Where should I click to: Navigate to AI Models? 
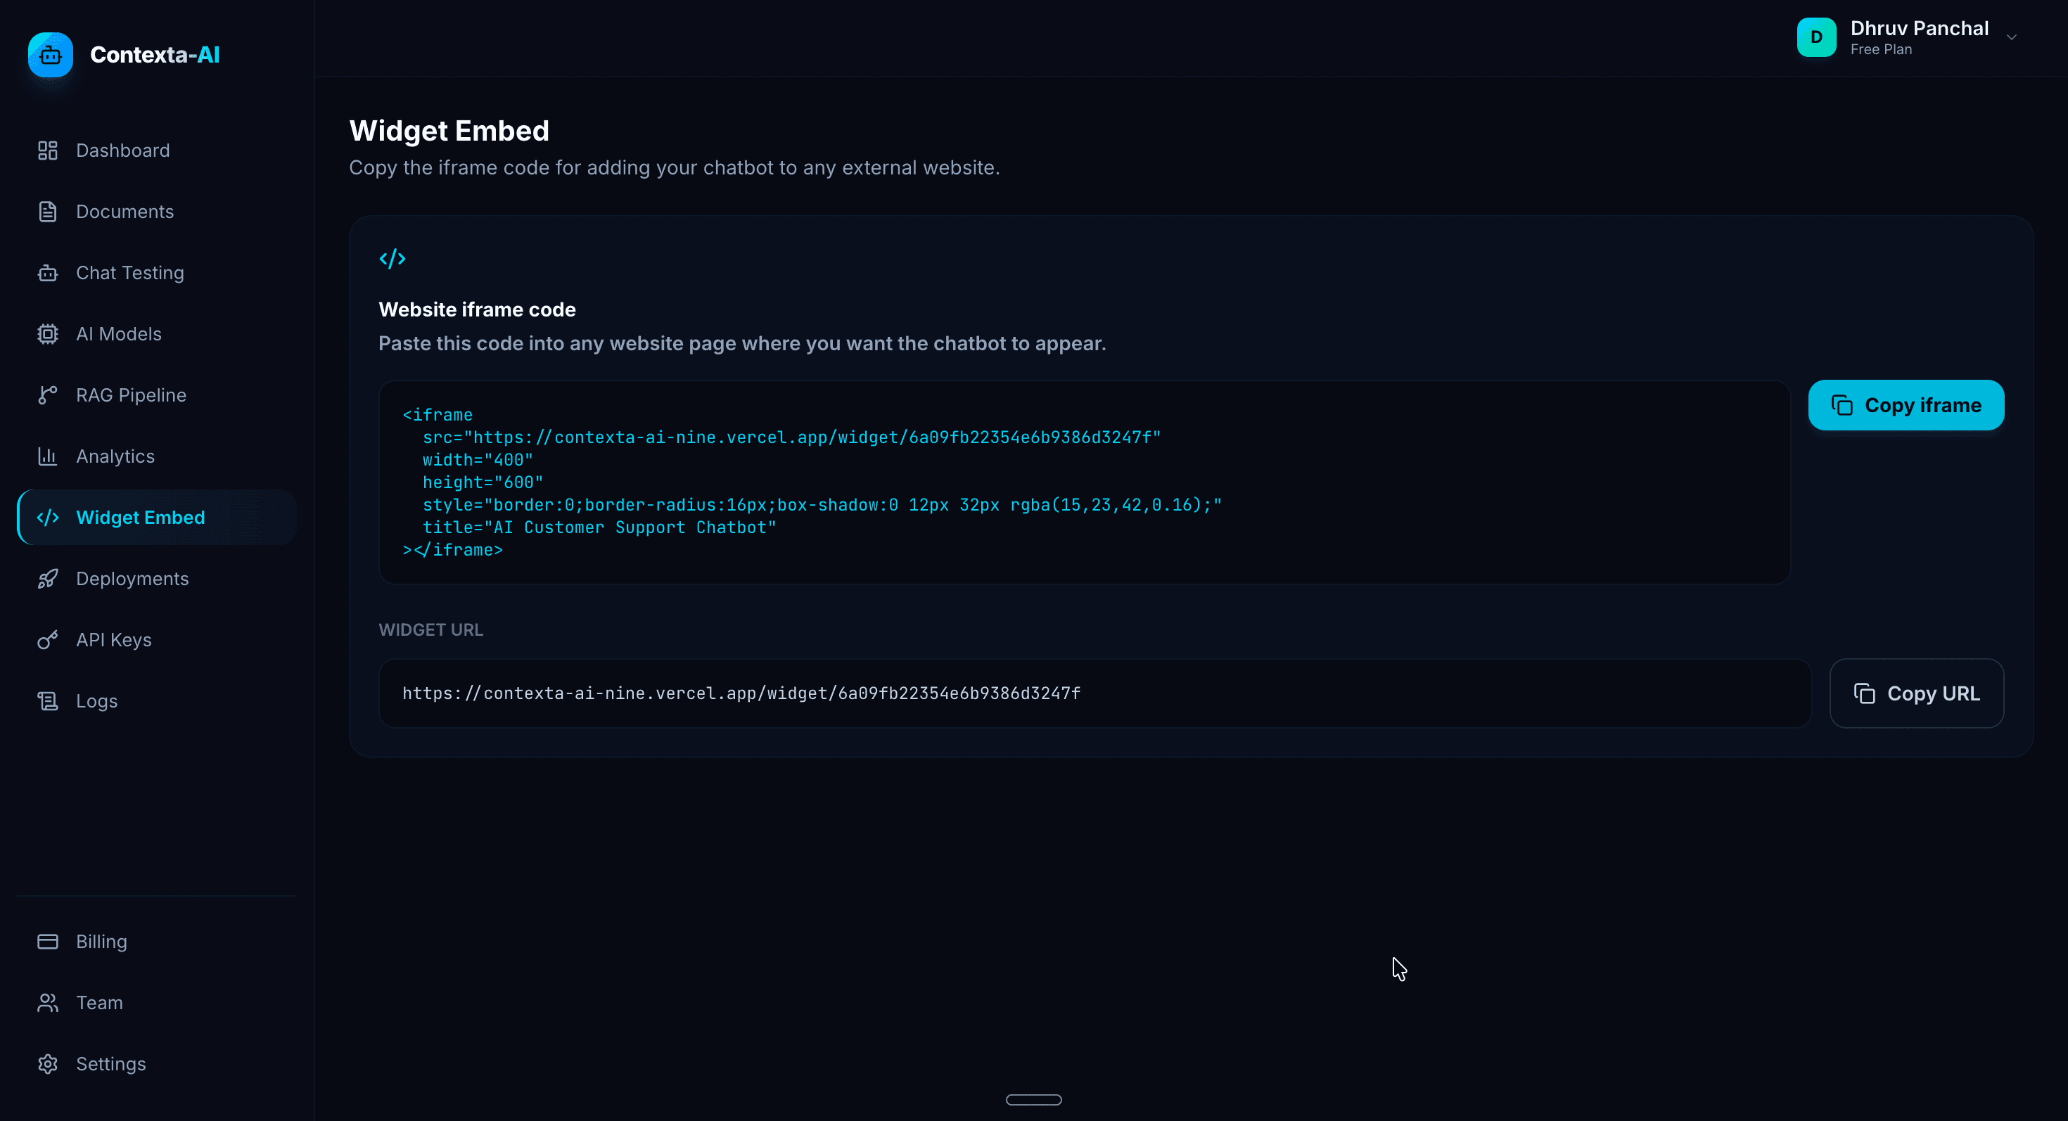(158, 334)
